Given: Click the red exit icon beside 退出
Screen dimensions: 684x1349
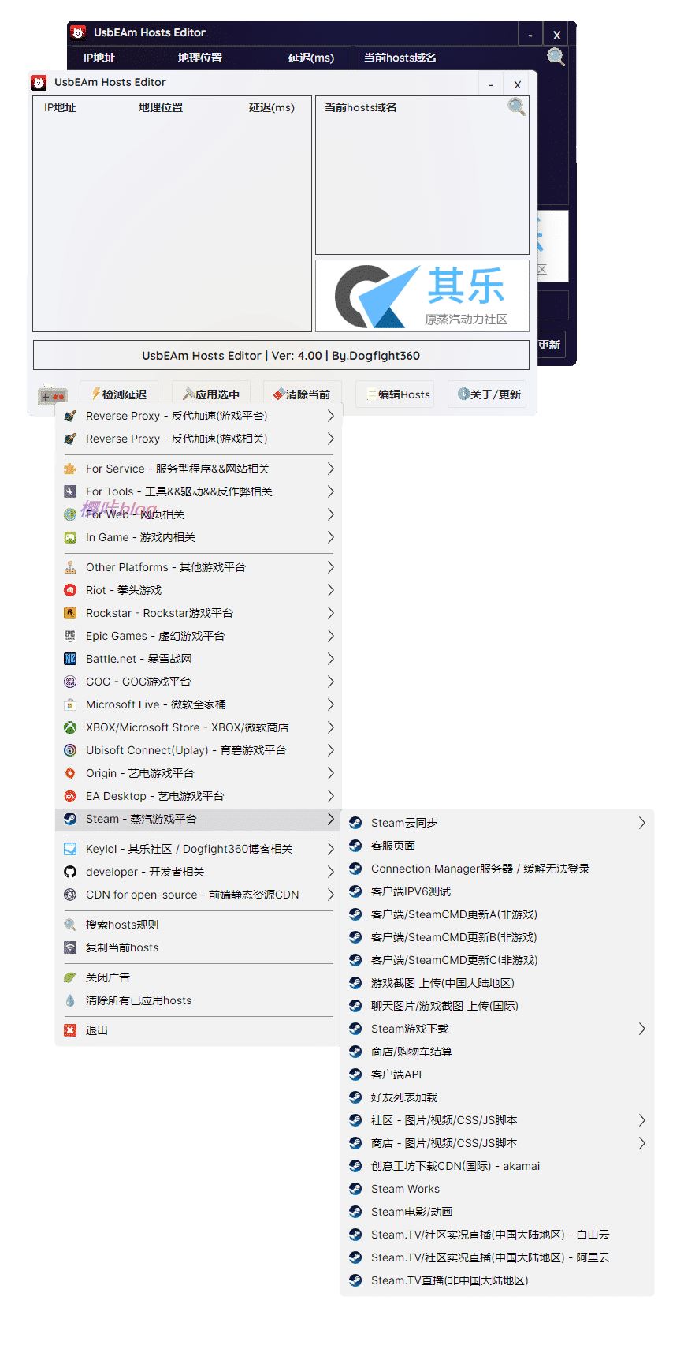Looking at the screenshot, I should coord(70,1030).
